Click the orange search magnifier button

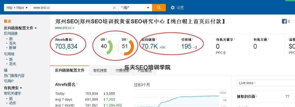(159, 7)
